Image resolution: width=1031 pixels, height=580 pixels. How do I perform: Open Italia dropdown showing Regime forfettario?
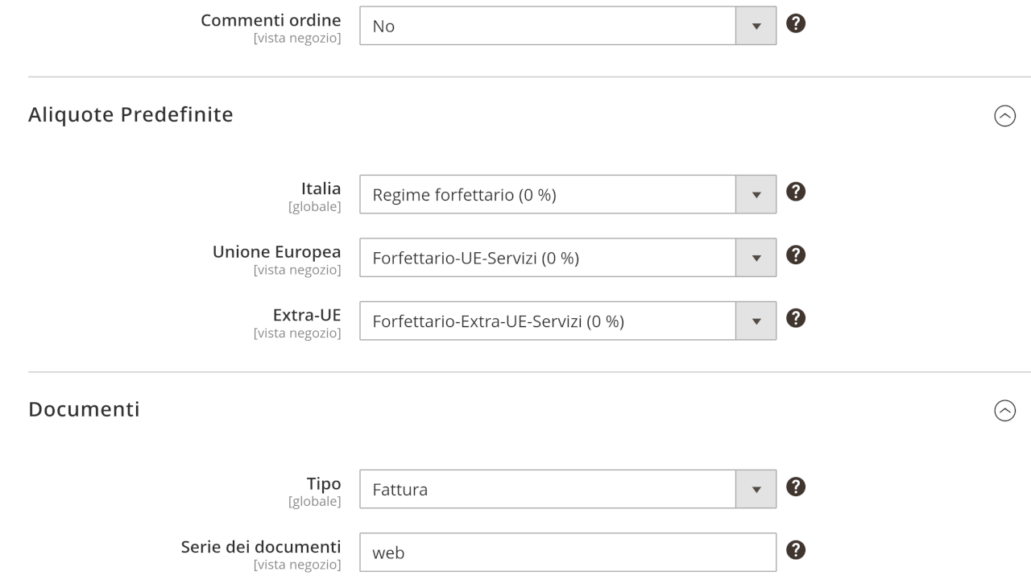tap(567, 195)
